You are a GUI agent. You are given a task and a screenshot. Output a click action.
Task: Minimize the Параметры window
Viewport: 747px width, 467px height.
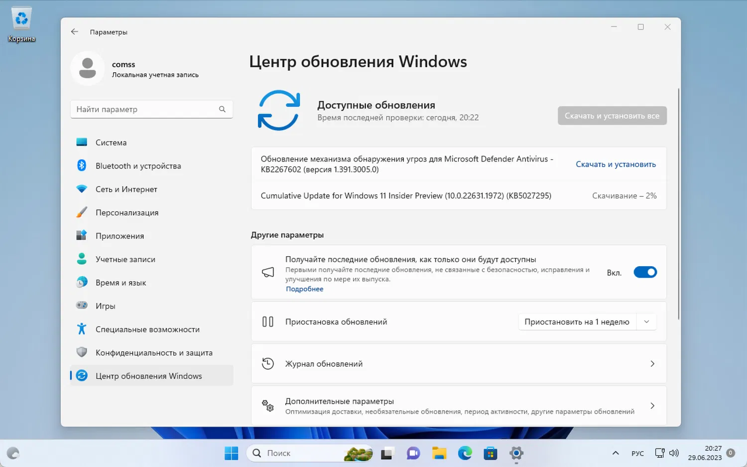click(x=614, y=27)
